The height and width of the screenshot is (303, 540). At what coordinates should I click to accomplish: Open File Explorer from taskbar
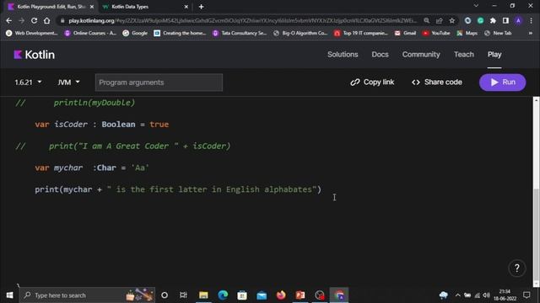(203, 295)
